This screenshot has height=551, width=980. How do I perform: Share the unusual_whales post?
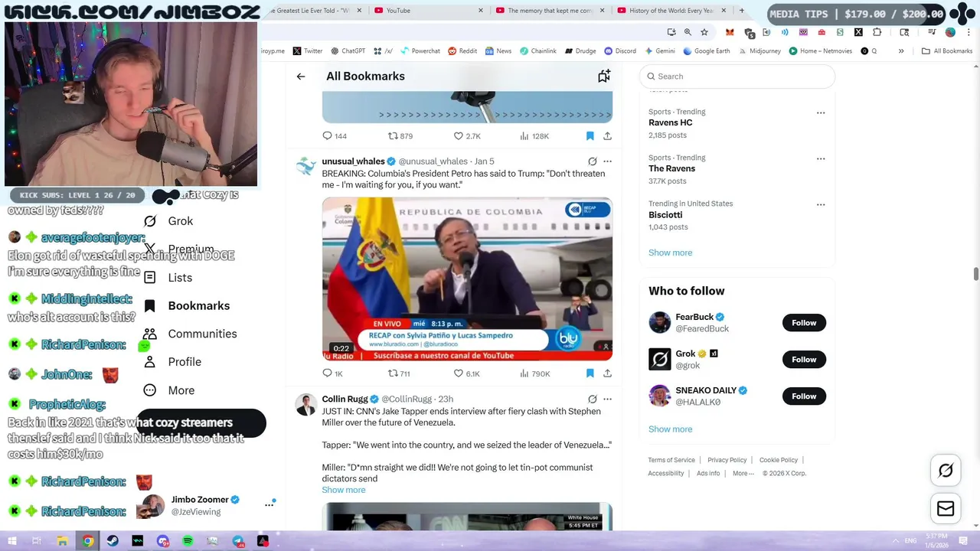[607, 373]
